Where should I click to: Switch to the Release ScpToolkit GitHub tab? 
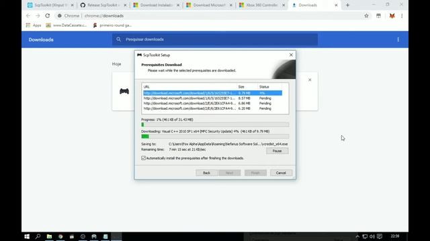point(103,5)
